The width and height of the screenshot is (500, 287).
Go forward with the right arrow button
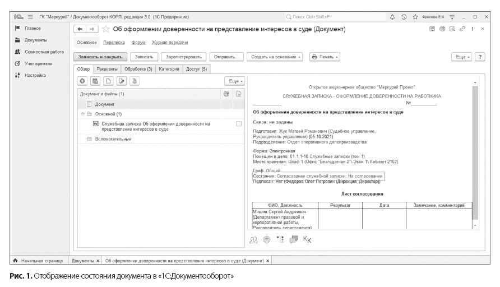coord(92,29)
